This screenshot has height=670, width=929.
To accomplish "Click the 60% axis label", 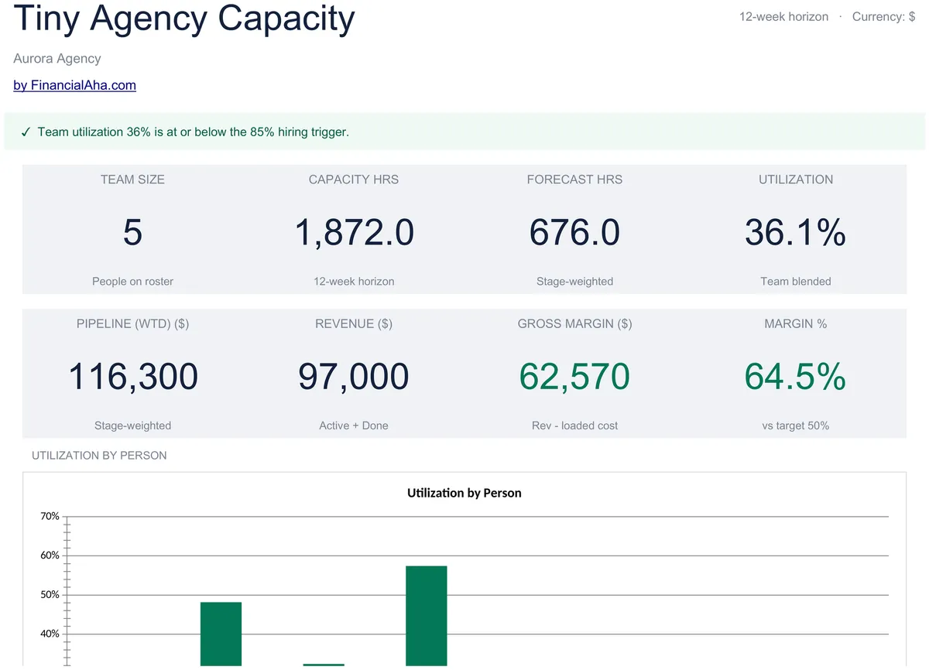I will click(x=50, y=555).
